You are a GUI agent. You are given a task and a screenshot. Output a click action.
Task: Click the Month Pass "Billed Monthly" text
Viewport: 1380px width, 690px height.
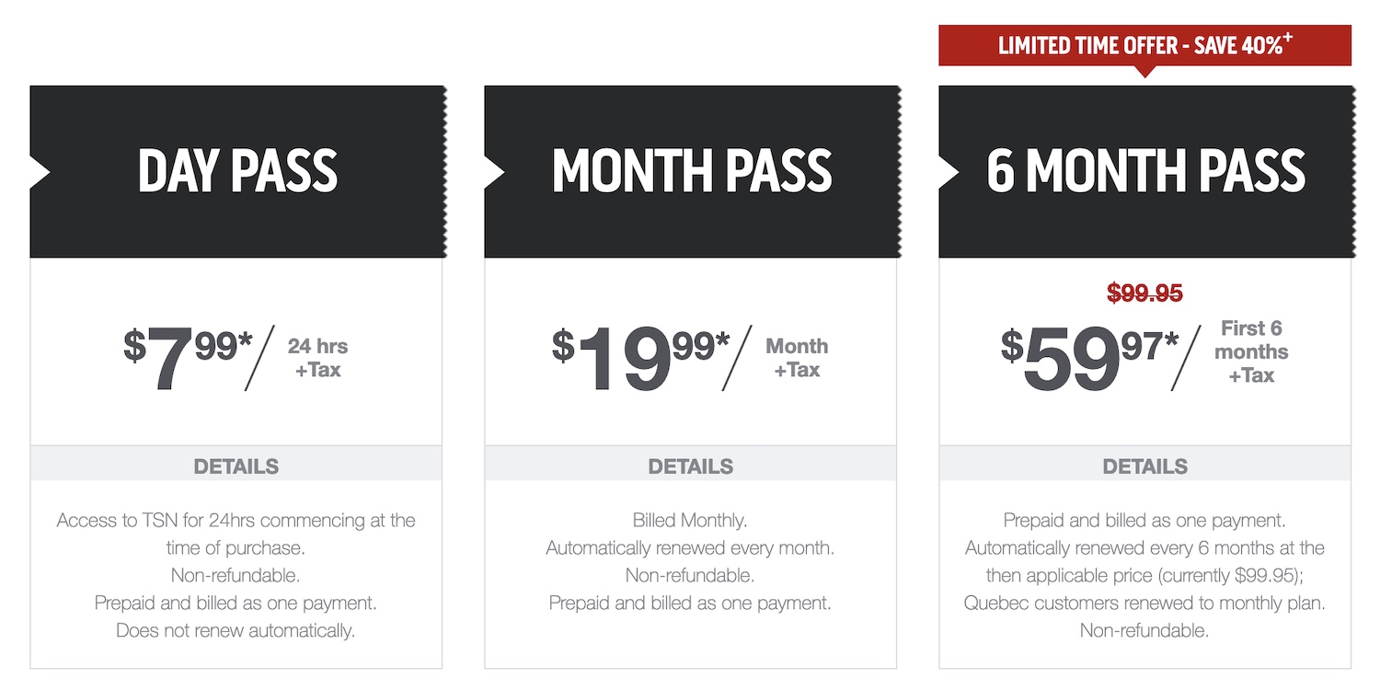click(690, 521)
